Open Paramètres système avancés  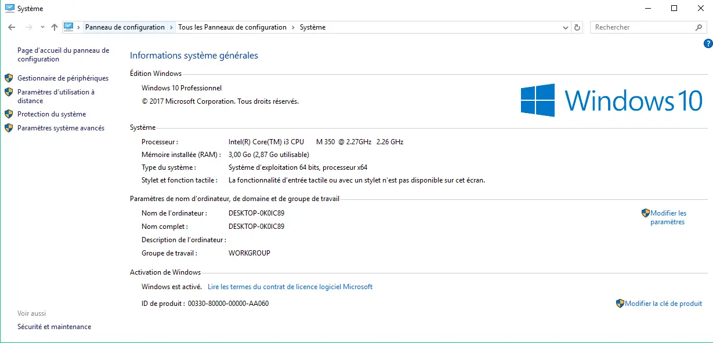pyautogui.click(x=61, y=128)
